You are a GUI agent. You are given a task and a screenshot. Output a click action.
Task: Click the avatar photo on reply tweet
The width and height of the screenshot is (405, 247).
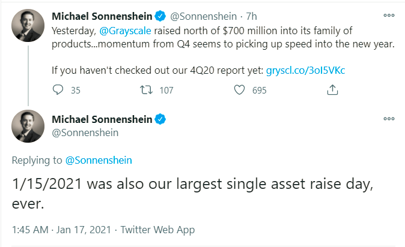pos(28,126)
